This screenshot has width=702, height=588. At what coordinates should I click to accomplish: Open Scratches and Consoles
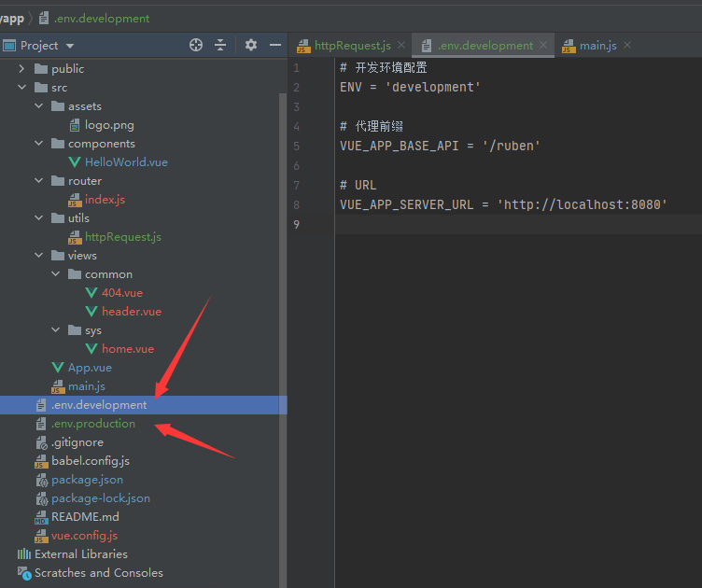point(98,573)
